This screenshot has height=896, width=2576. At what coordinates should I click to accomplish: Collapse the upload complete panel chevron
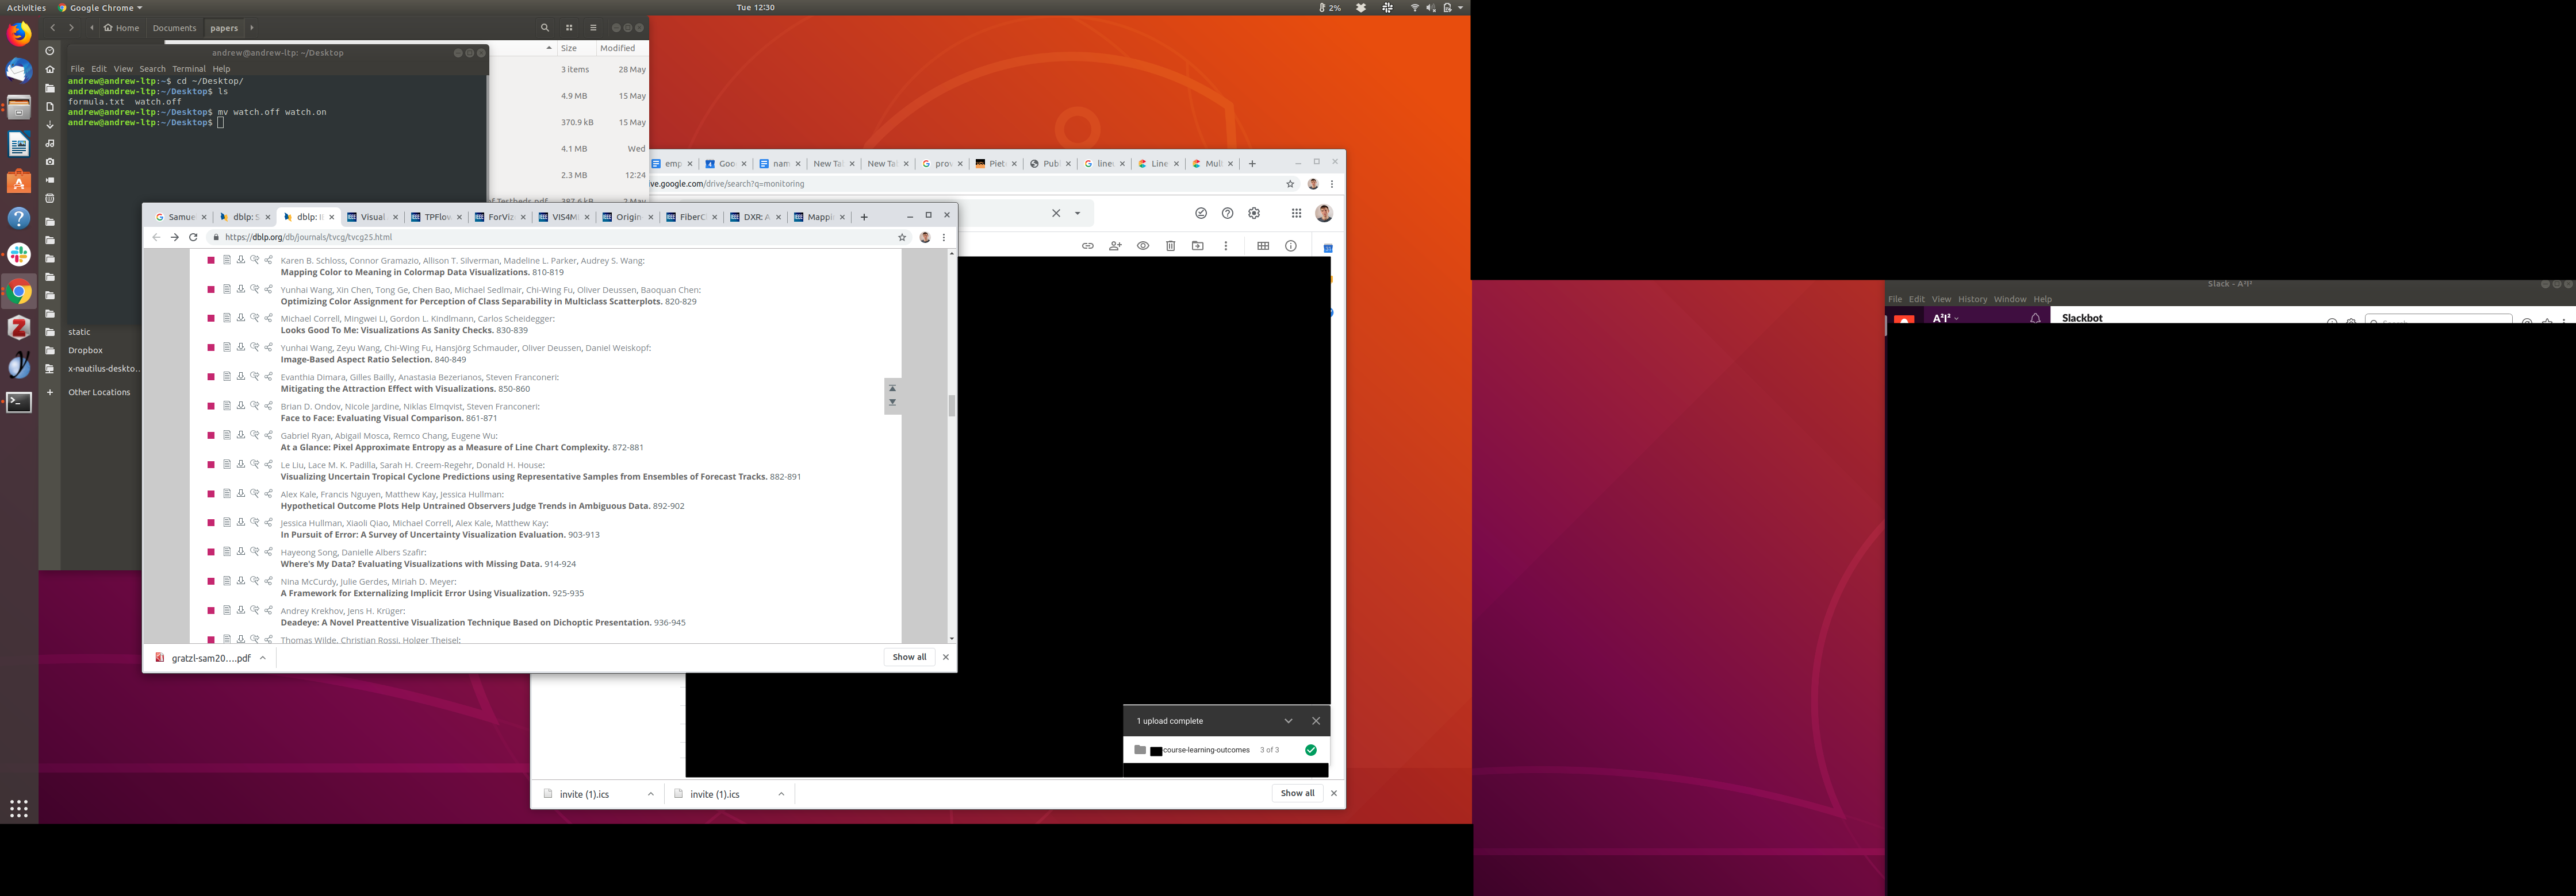1288,721
